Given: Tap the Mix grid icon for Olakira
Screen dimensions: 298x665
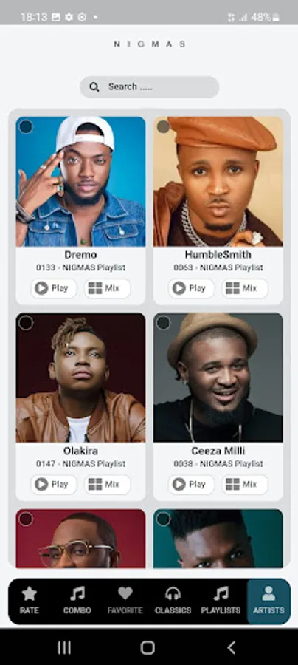Looking at the screenshot, I should click(x=95, y=484).
